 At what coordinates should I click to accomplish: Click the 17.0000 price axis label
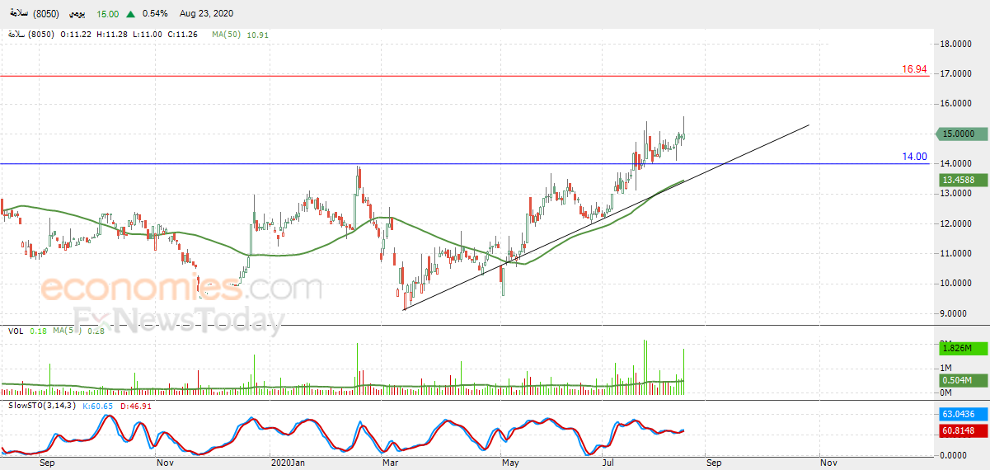point(958,74)
